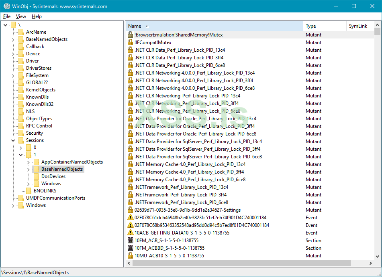
Task: Click status bar path \Sessions\1\BaseNamedObjects
Action: (x=35, y=273)
